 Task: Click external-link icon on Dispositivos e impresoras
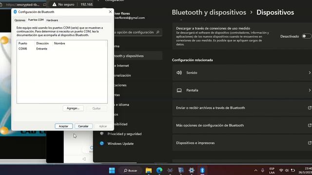click(310, 143)
